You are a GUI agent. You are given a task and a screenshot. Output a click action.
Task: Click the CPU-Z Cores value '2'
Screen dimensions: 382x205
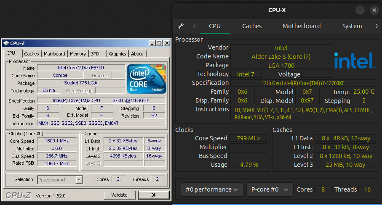click(118, 179)
